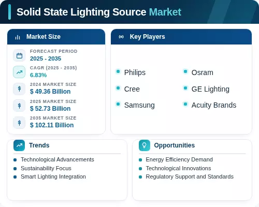Viewport: 259px width, 207px height.
Task: Click the bullet dot beside GE Lighting
Action: click(x=185, y=88)
